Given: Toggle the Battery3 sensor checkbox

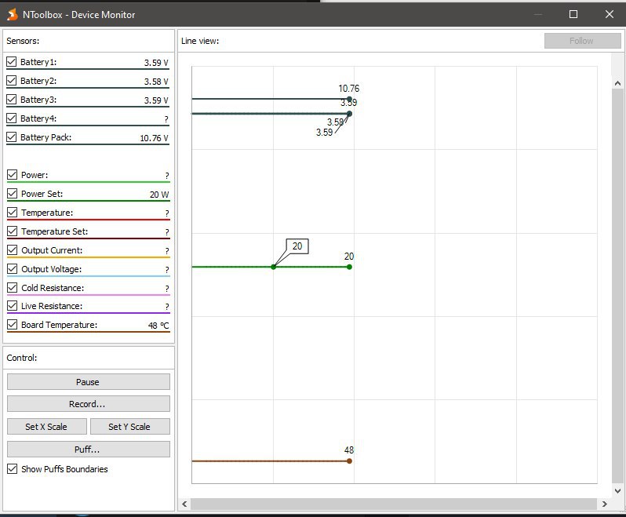Looking at the screenshot, I should point(12,100).
